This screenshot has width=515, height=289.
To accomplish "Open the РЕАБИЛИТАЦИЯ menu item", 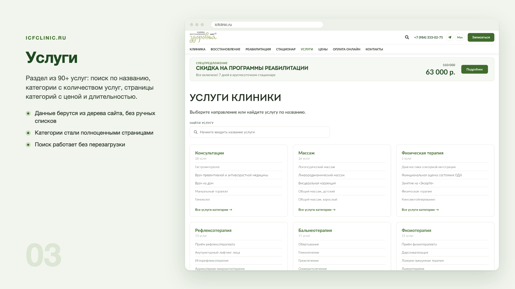I will click(258, 49).
